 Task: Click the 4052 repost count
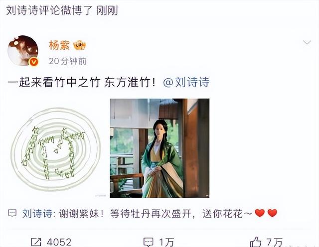[59, 243]
